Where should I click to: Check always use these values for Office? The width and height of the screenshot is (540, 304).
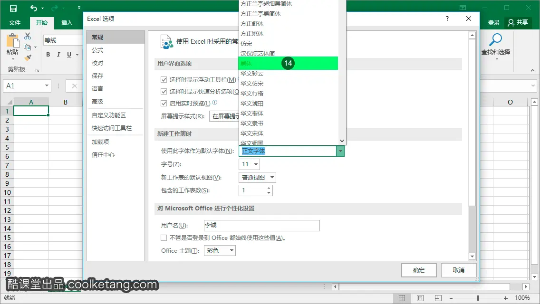[x=164, y=237]
